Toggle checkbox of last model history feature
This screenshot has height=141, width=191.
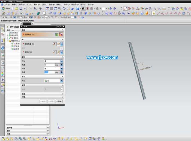point(13,49)
